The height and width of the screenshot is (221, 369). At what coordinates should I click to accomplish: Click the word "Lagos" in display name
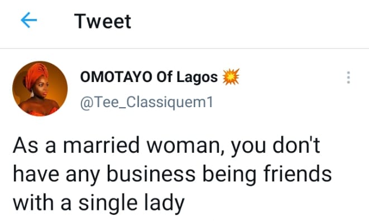[x=197, y=78]
